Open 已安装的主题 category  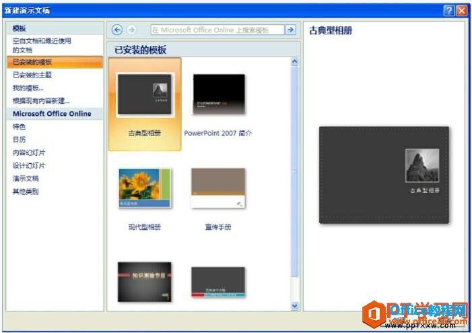(x=32, y=75)
